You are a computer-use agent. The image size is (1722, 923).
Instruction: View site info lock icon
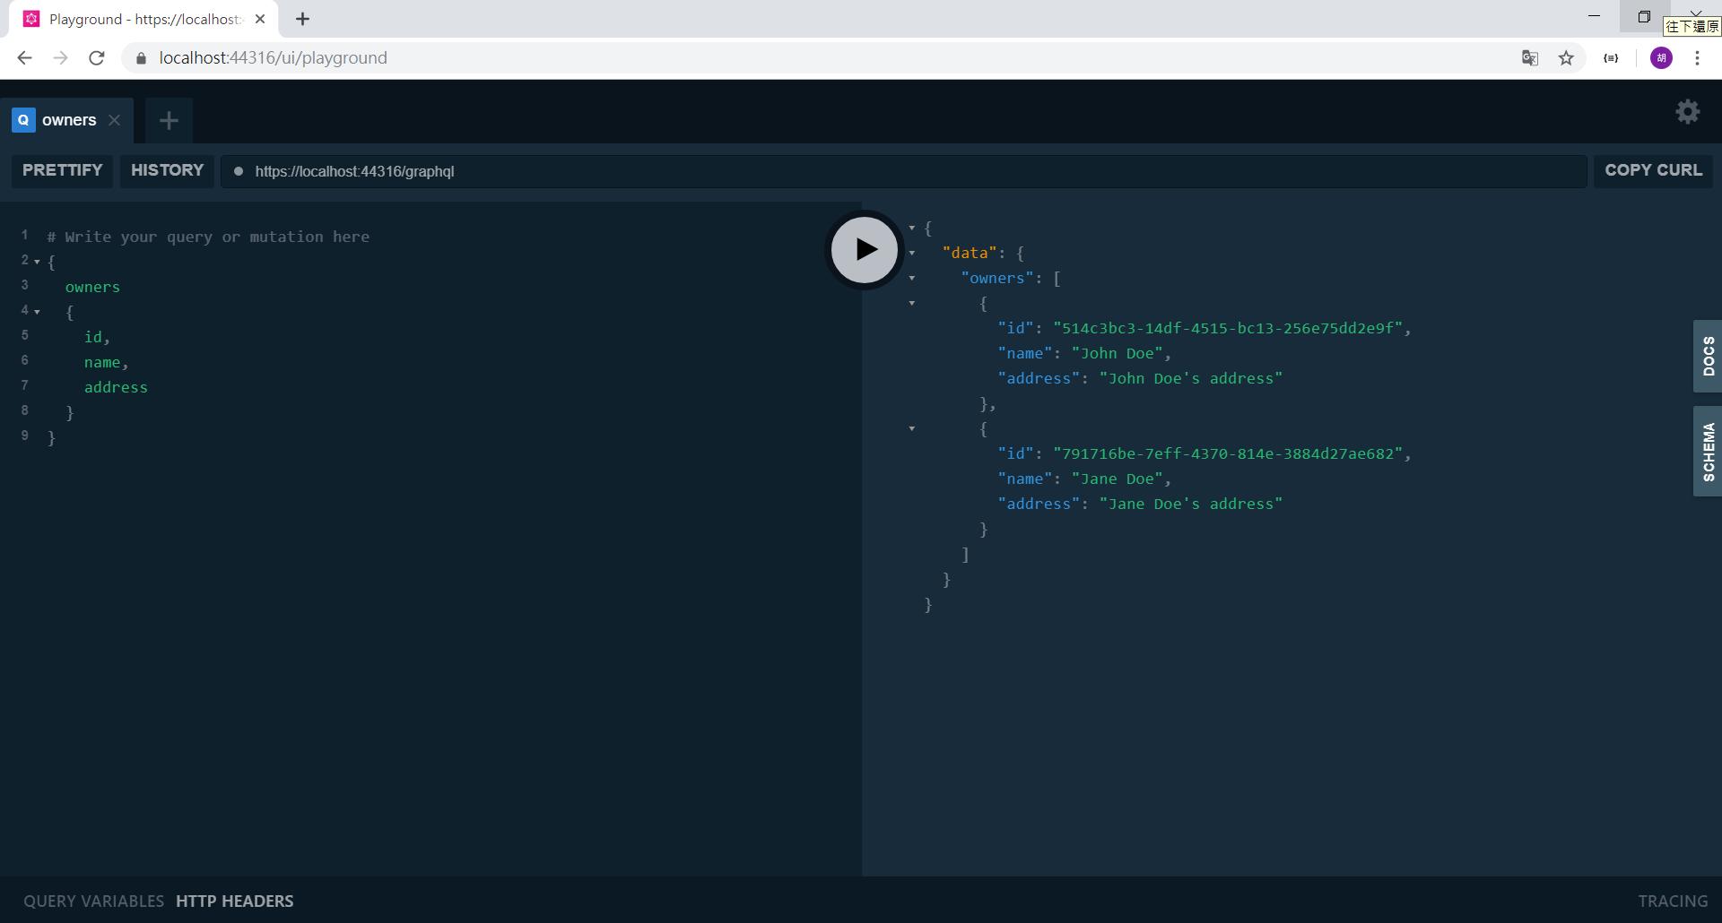tap(141, 57)
